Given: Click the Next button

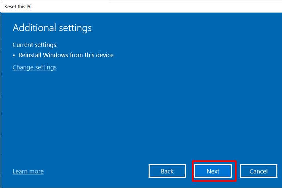Looking at the screenshot, I should (x=213, y=171).
